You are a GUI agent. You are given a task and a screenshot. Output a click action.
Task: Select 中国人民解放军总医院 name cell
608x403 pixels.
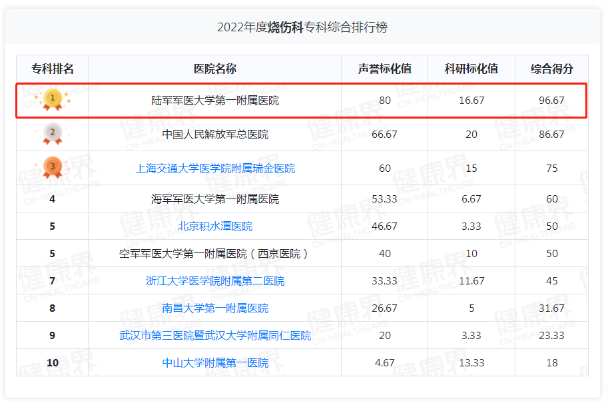coord(215,135)
